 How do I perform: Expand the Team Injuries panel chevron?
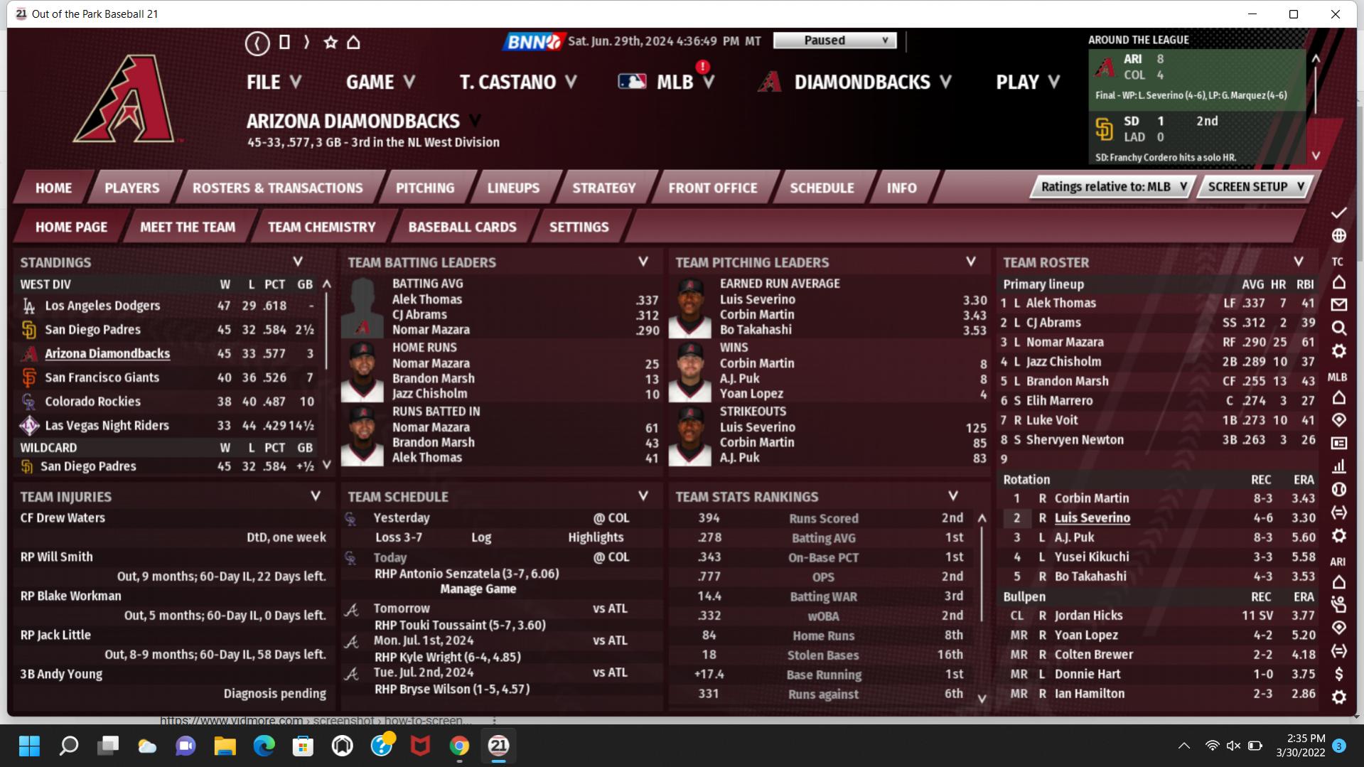pos(316,495)
